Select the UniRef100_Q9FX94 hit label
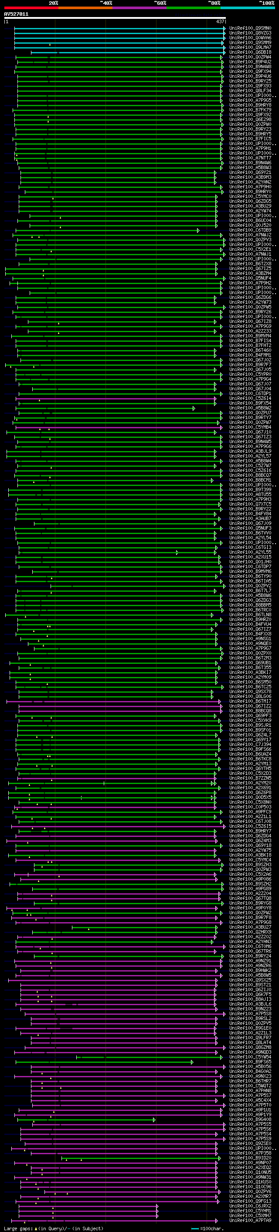279x1232 pixels. click(250, 71)
